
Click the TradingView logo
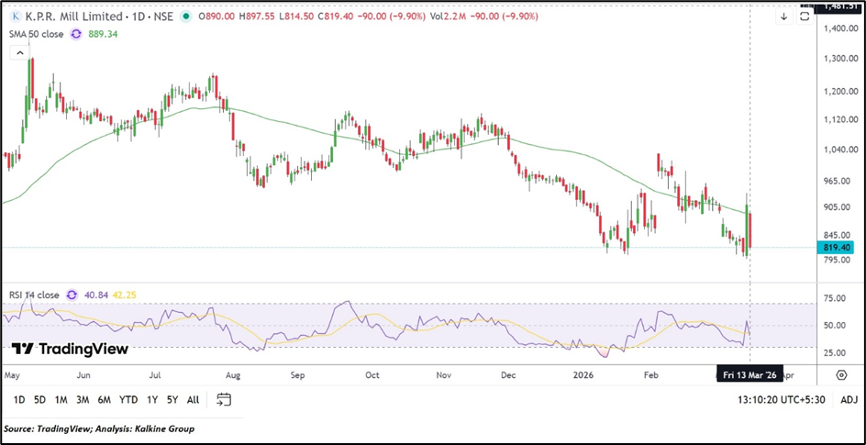[70, 349]
